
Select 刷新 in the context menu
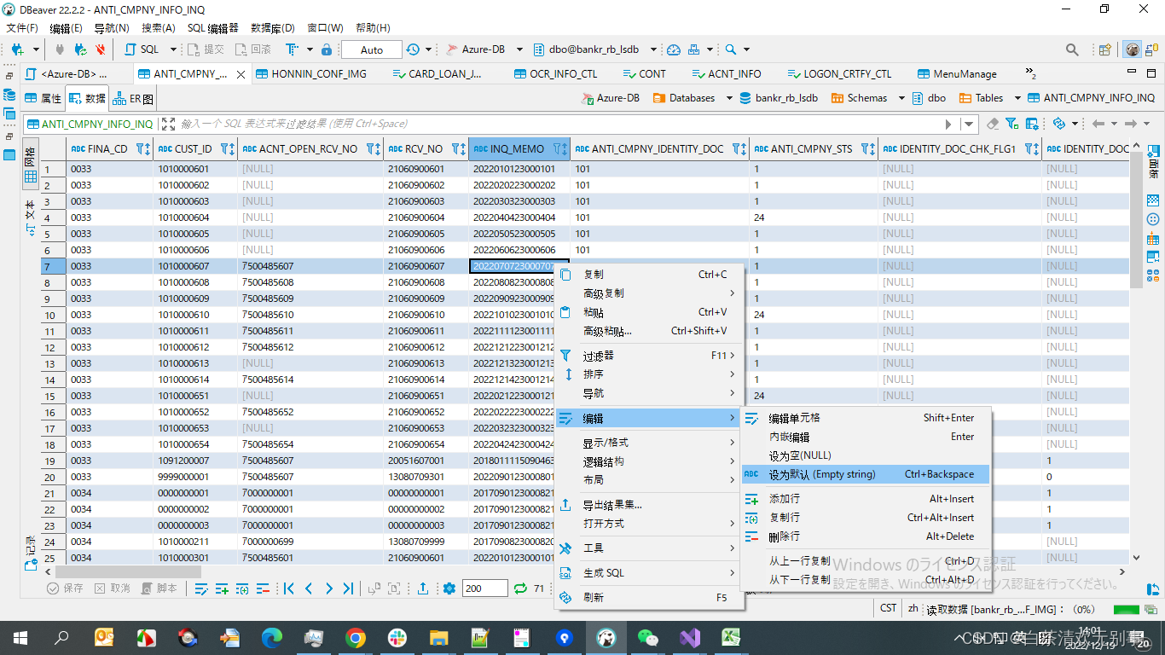tap(650, 598)
